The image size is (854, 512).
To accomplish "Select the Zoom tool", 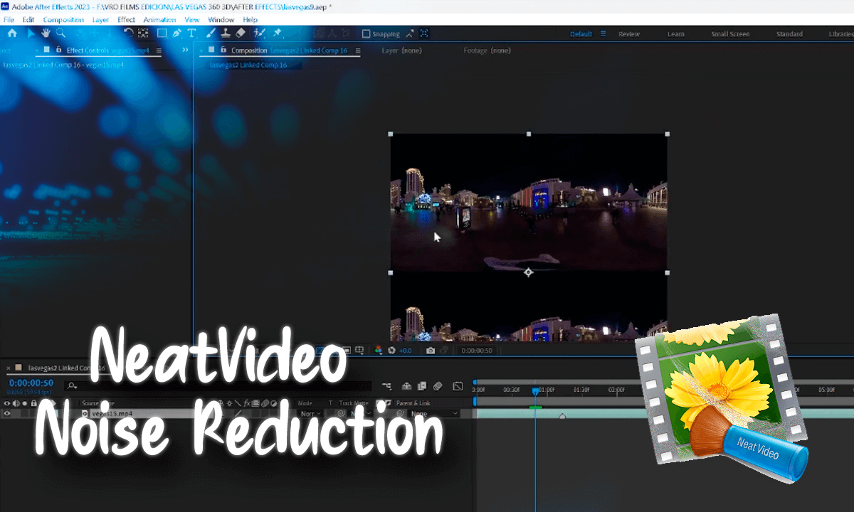I will point(60,33).
